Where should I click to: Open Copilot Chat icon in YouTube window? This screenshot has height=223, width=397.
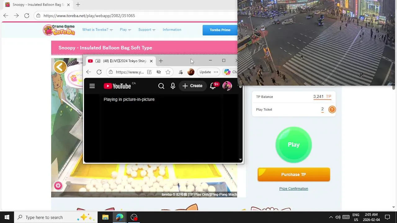pos(227,72)
